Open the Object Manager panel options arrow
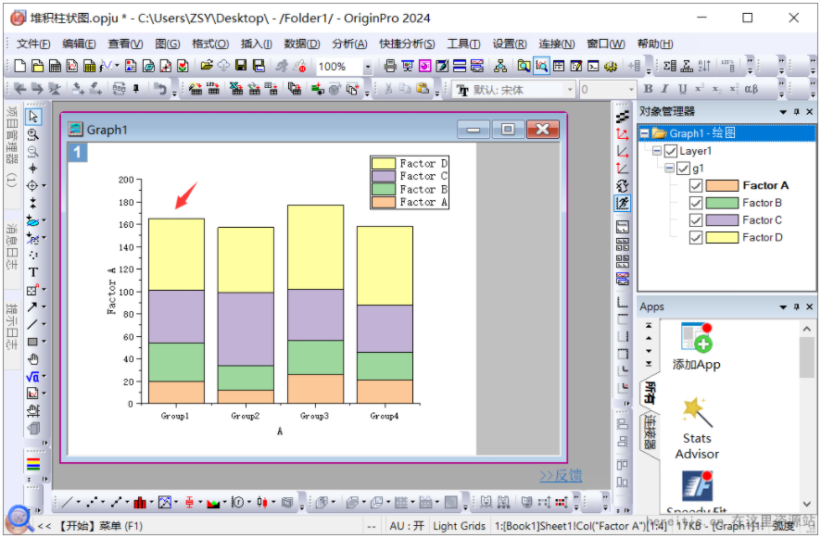821x538 pixels. click(x=783, y=112)
